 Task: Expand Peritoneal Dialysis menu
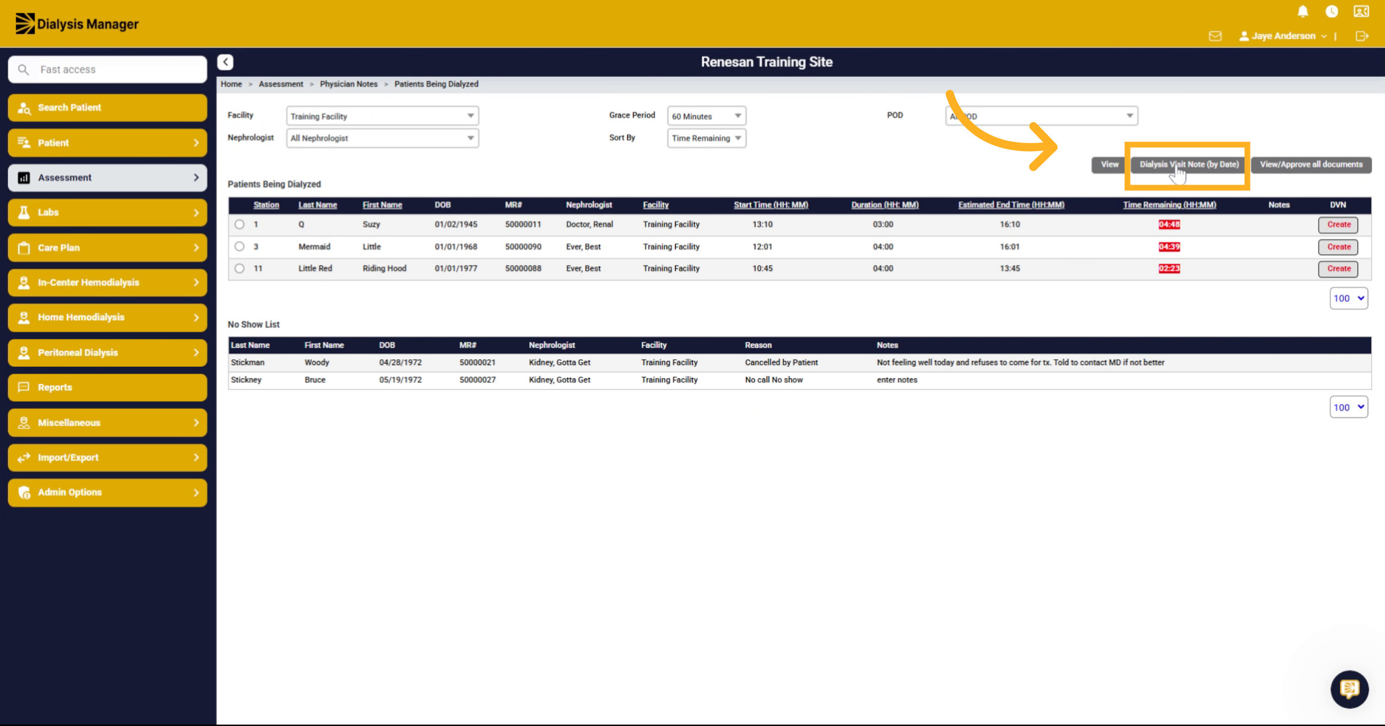click(107, 352)
